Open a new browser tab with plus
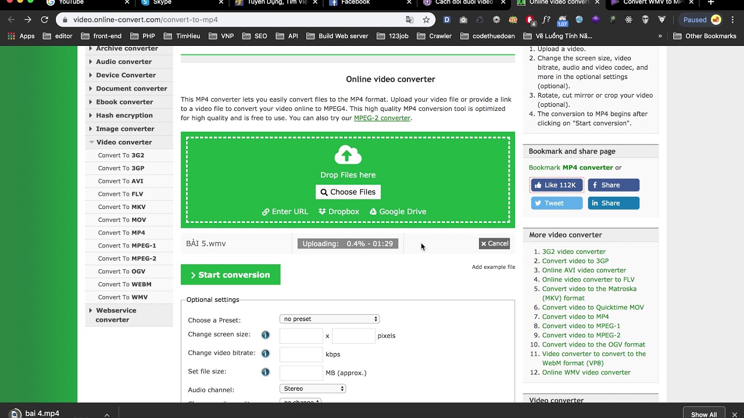Viewport: 744px width, 418px height. (x=711, y=2)
